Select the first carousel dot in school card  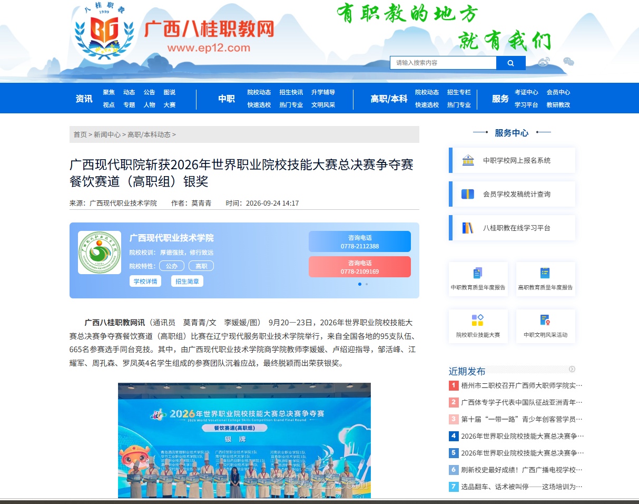pos(360,284)
